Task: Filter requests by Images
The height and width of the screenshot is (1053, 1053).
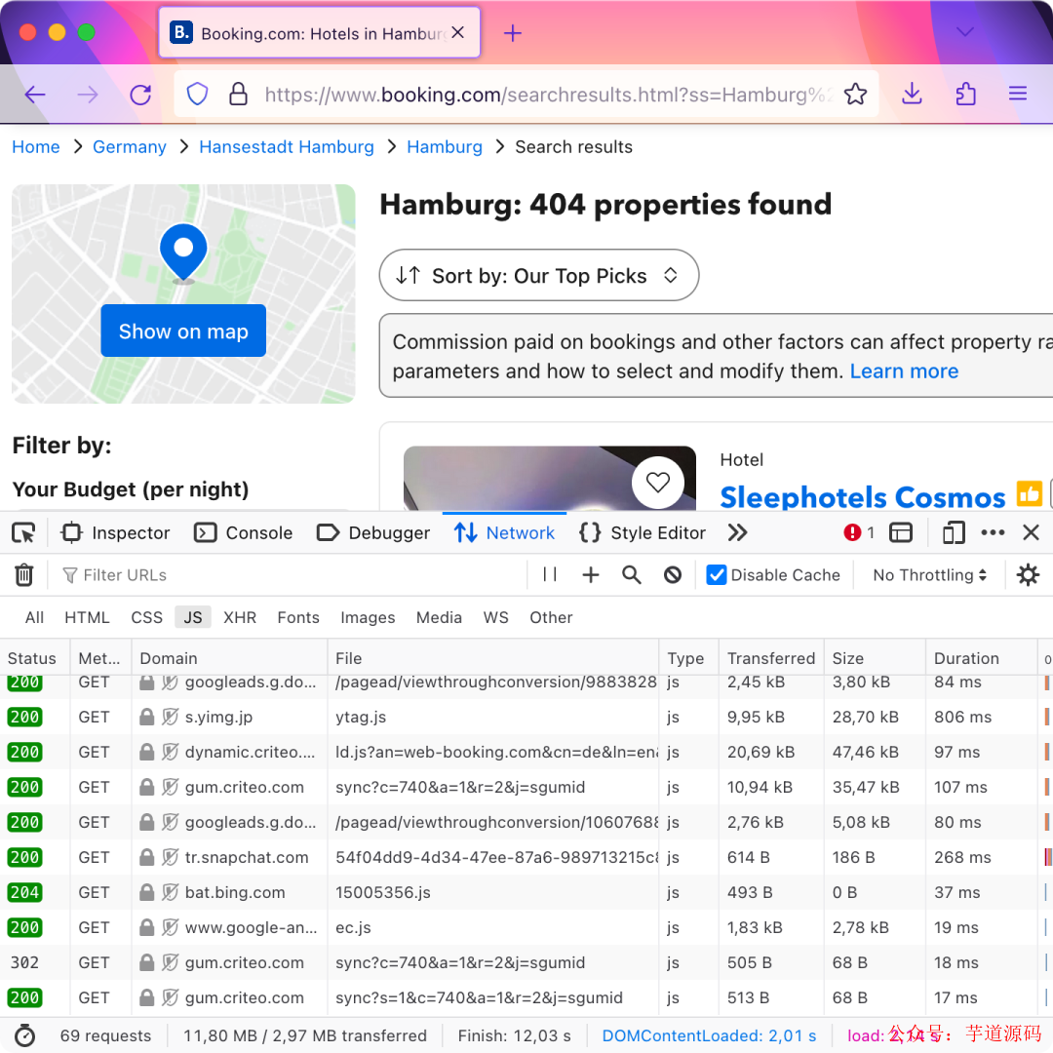Action: coord(368,617)
